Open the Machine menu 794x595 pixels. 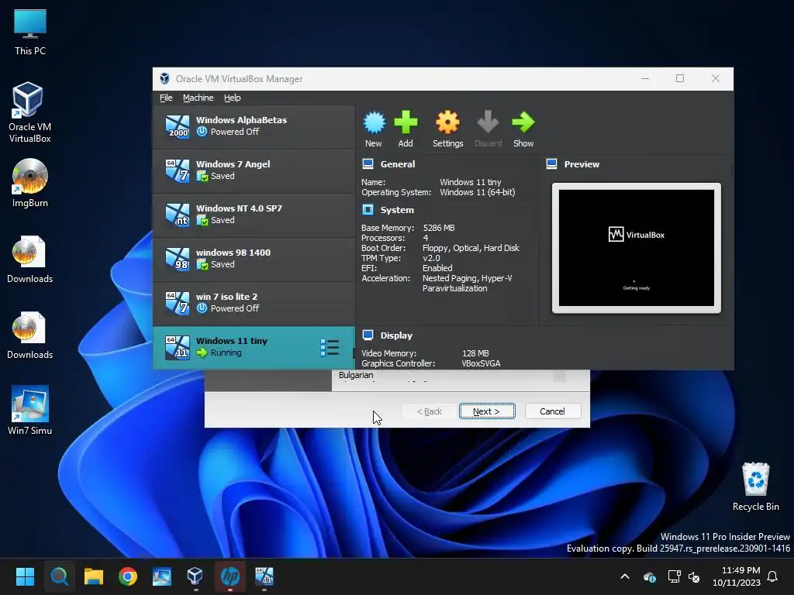pos(198,98)
